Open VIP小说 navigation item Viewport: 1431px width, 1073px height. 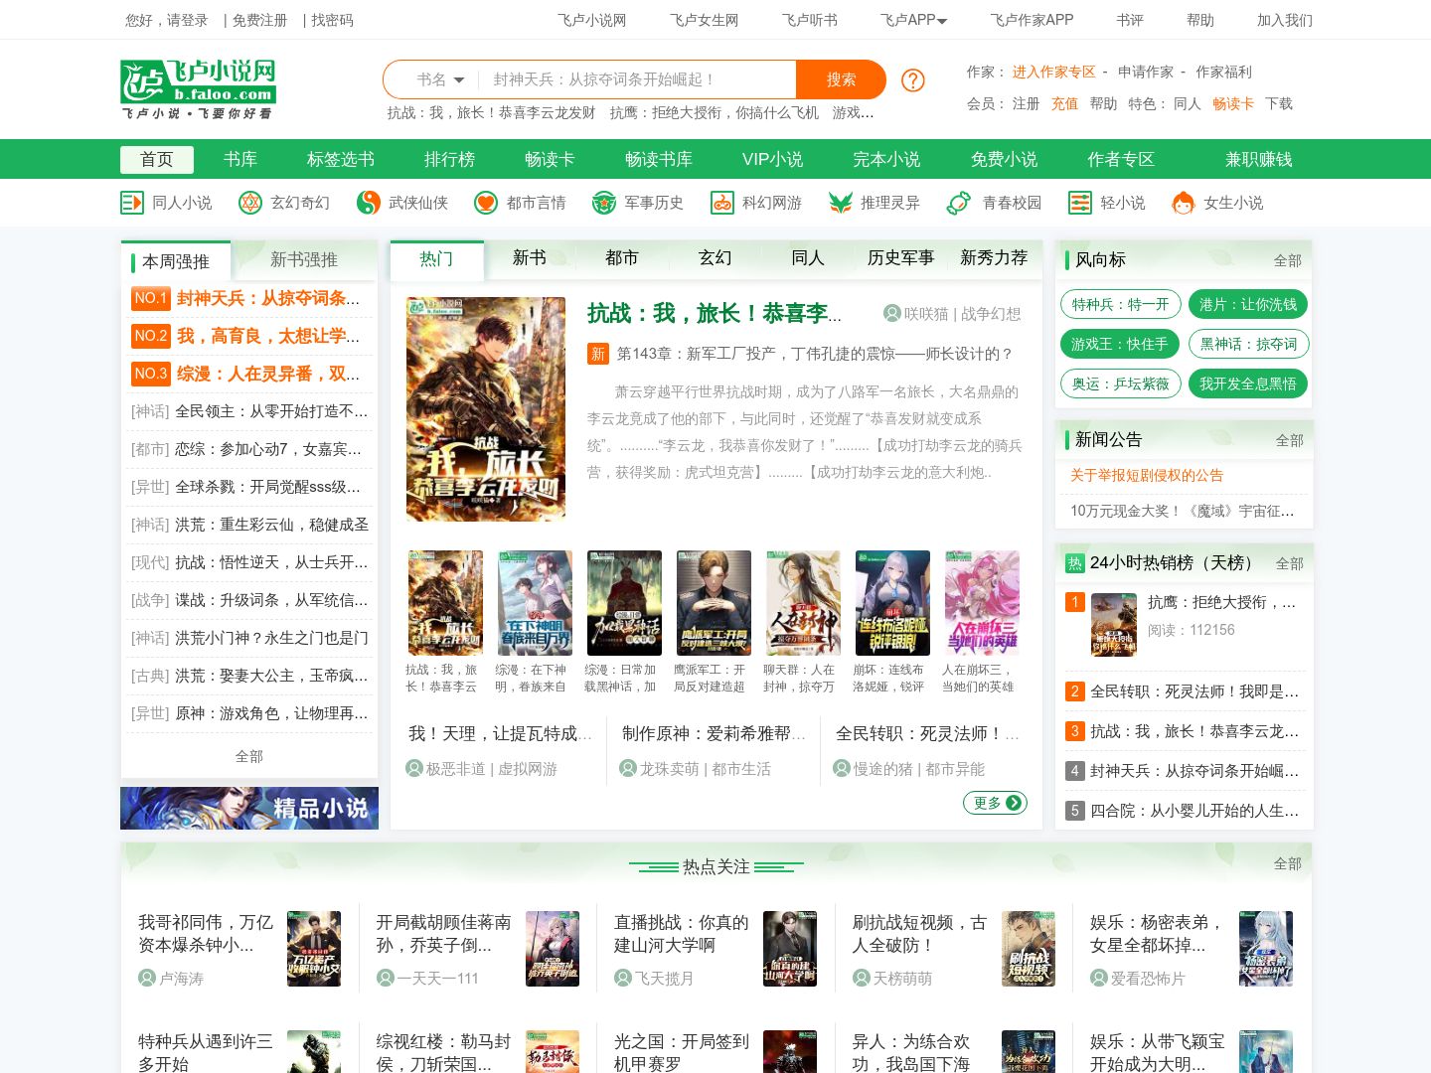click(x=772, y=160)
